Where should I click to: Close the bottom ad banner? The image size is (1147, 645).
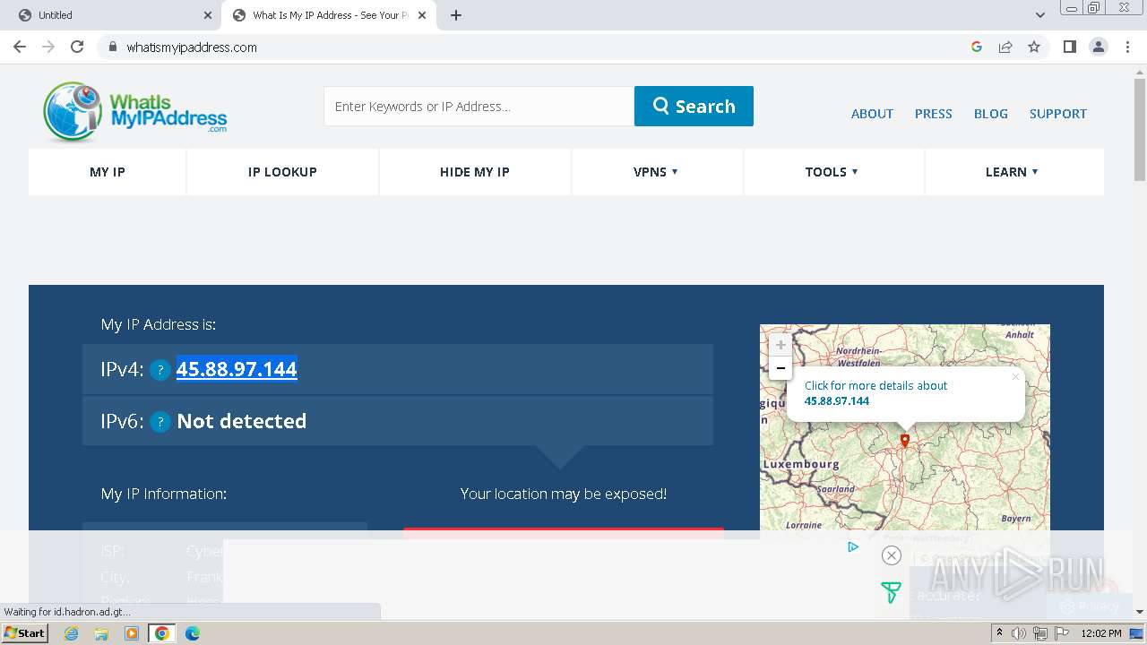point(891,555)
